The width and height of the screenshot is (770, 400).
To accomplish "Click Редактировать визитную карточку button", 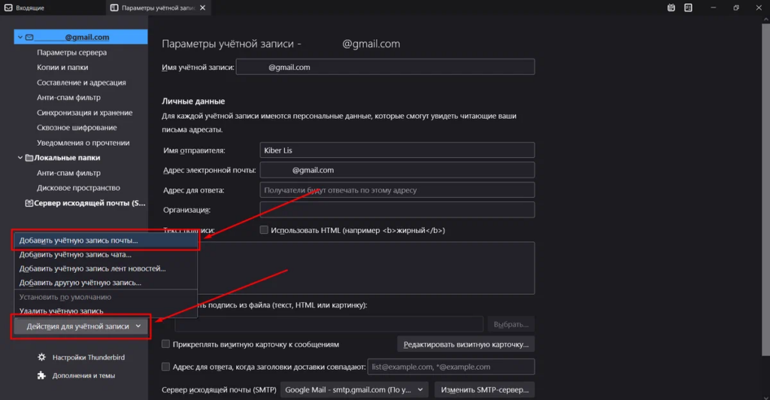I will [466, 344].
